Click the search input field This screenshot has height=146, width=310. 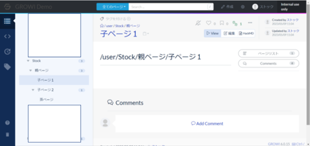tap(168, 7)
